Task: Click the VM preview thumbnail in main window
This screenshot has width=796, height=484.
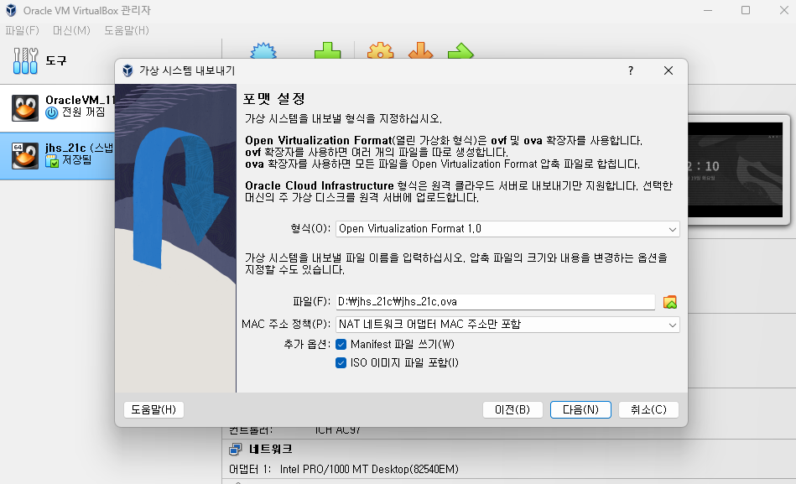Action: click(x=735, y=169)
